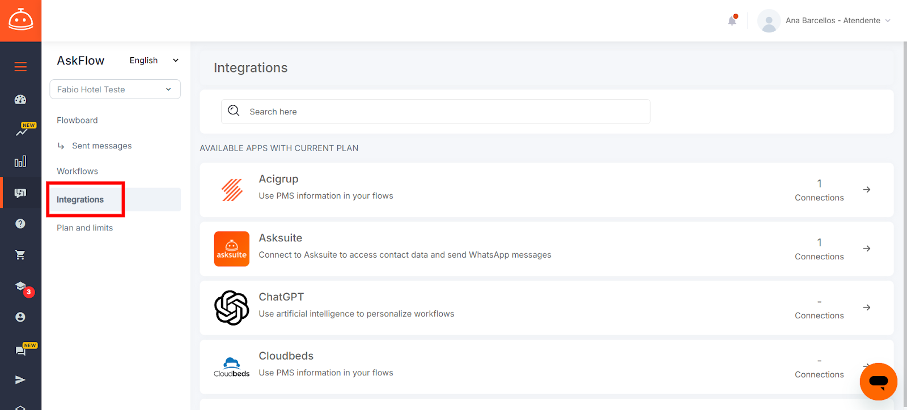Open Plan and limits
Screen dimensions: 907x410
84,228
